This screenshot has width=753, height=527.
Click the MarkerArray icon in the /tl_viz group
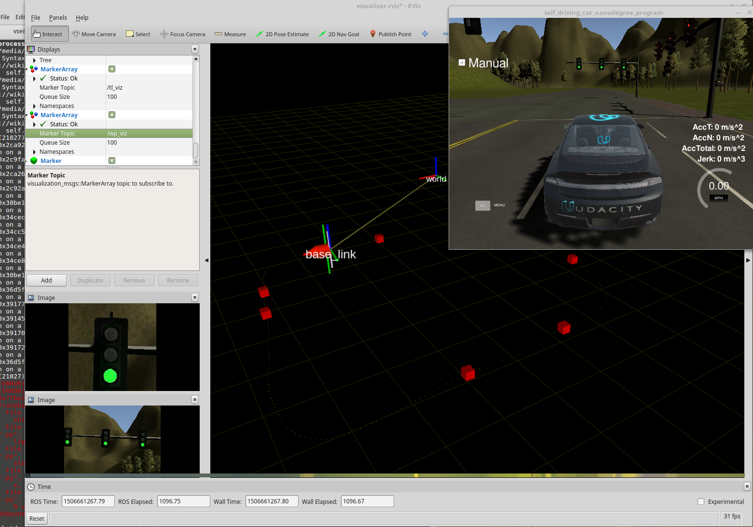(x=34, y=69)
